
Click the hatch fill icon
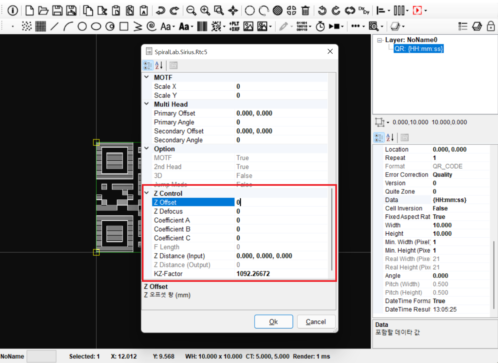point(277,10)
